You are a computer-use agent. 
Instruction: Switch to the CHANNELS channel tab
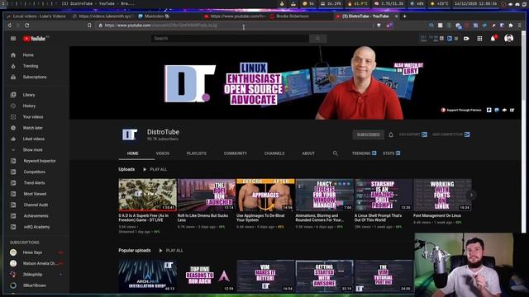coord(274,153)
